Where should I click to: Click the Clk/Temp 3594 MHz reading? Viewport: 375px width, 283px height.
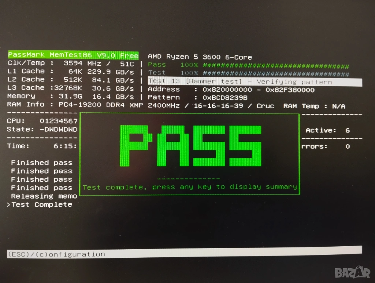pos(71,64)
